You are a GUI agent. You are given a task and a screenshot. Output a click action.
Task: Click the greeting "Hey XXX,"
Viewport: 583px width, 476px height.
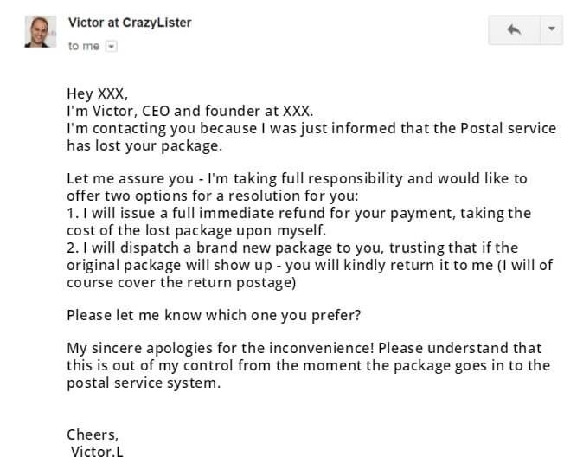pos(98,93)
